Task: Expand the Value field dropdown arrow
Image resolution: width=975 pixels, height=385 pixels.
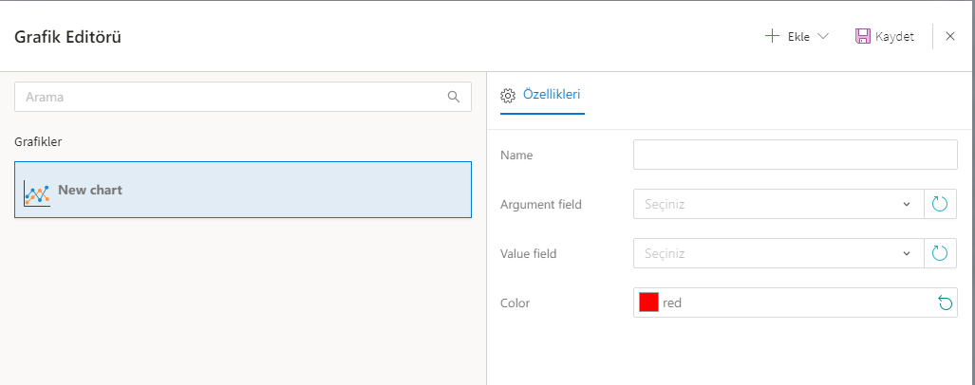Action: pos(908,253)
